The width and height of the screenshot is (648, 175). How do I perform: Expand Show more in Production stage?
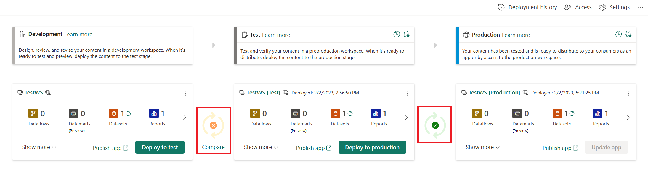(482, 147)
